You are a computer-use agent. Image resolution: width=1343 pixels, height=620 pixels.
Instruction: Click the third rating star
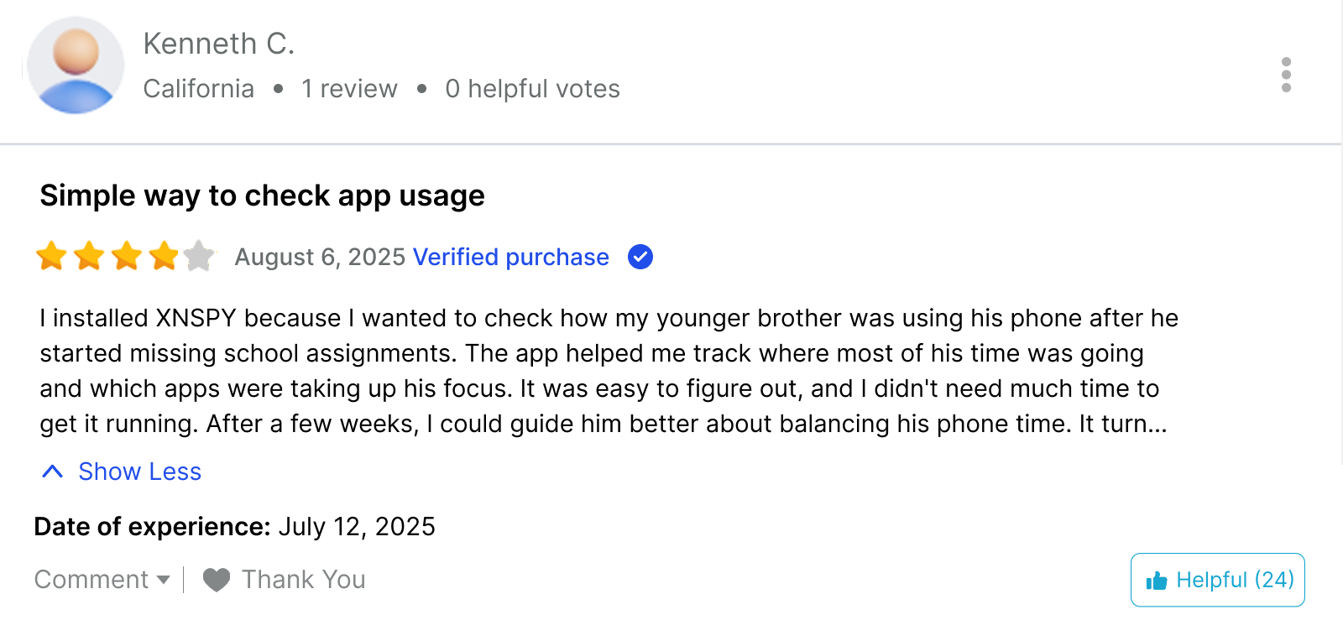pyautogui.click(x=127, y=256)
